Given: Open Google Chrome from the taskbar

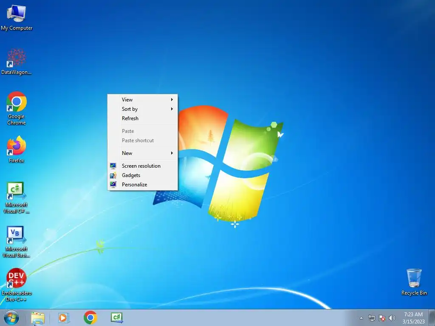Looking at the screenshot, I should 90,318.
